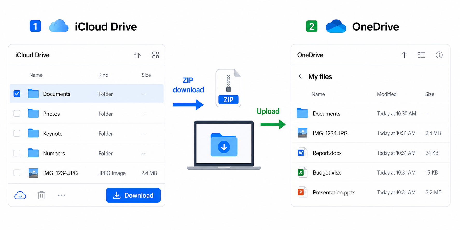The height and width of the screenshot is (230, 460).
Task: Select the Numbers folder name
Action: (54, 154)
